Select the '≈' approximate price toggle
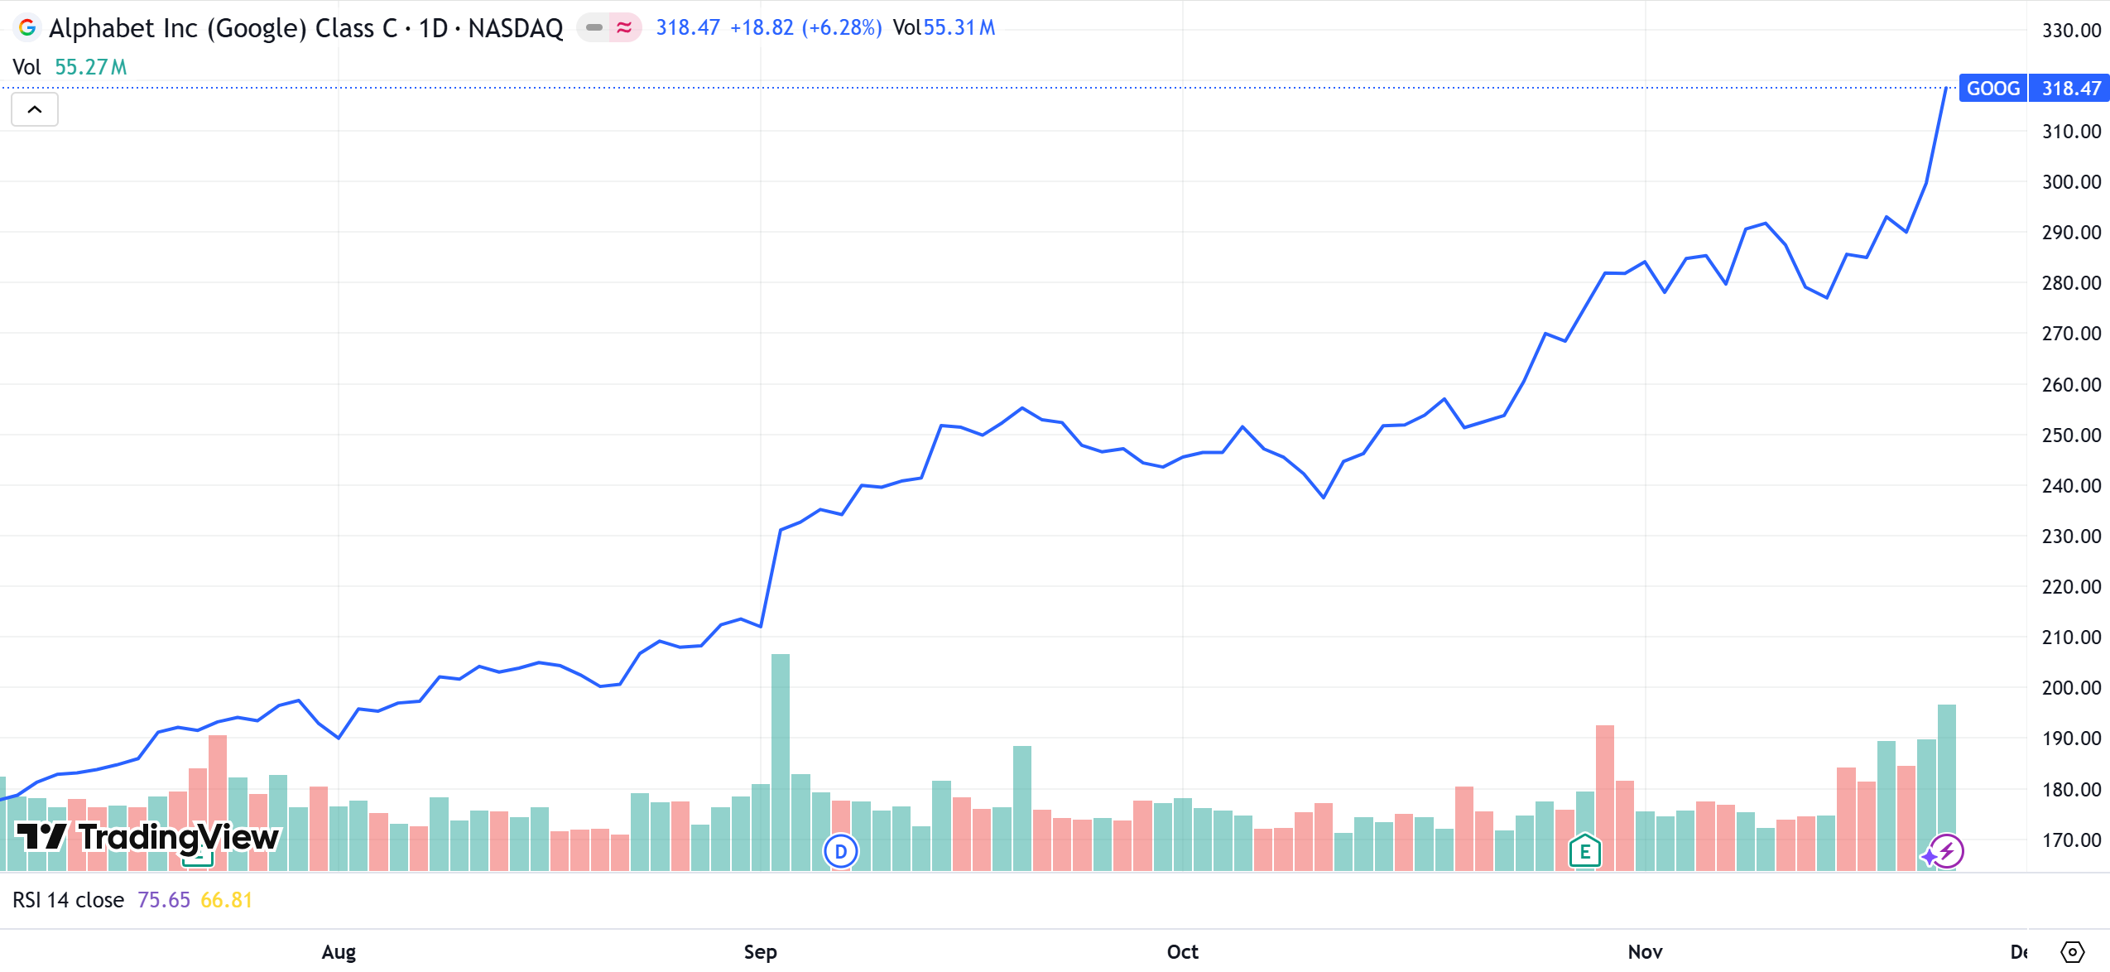 [x=626, y=26]
